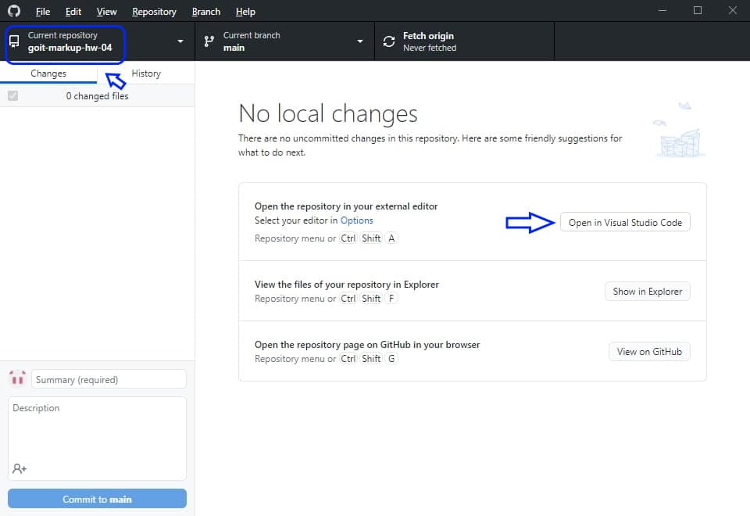Click the add co-authors person icon

(20, 468)
